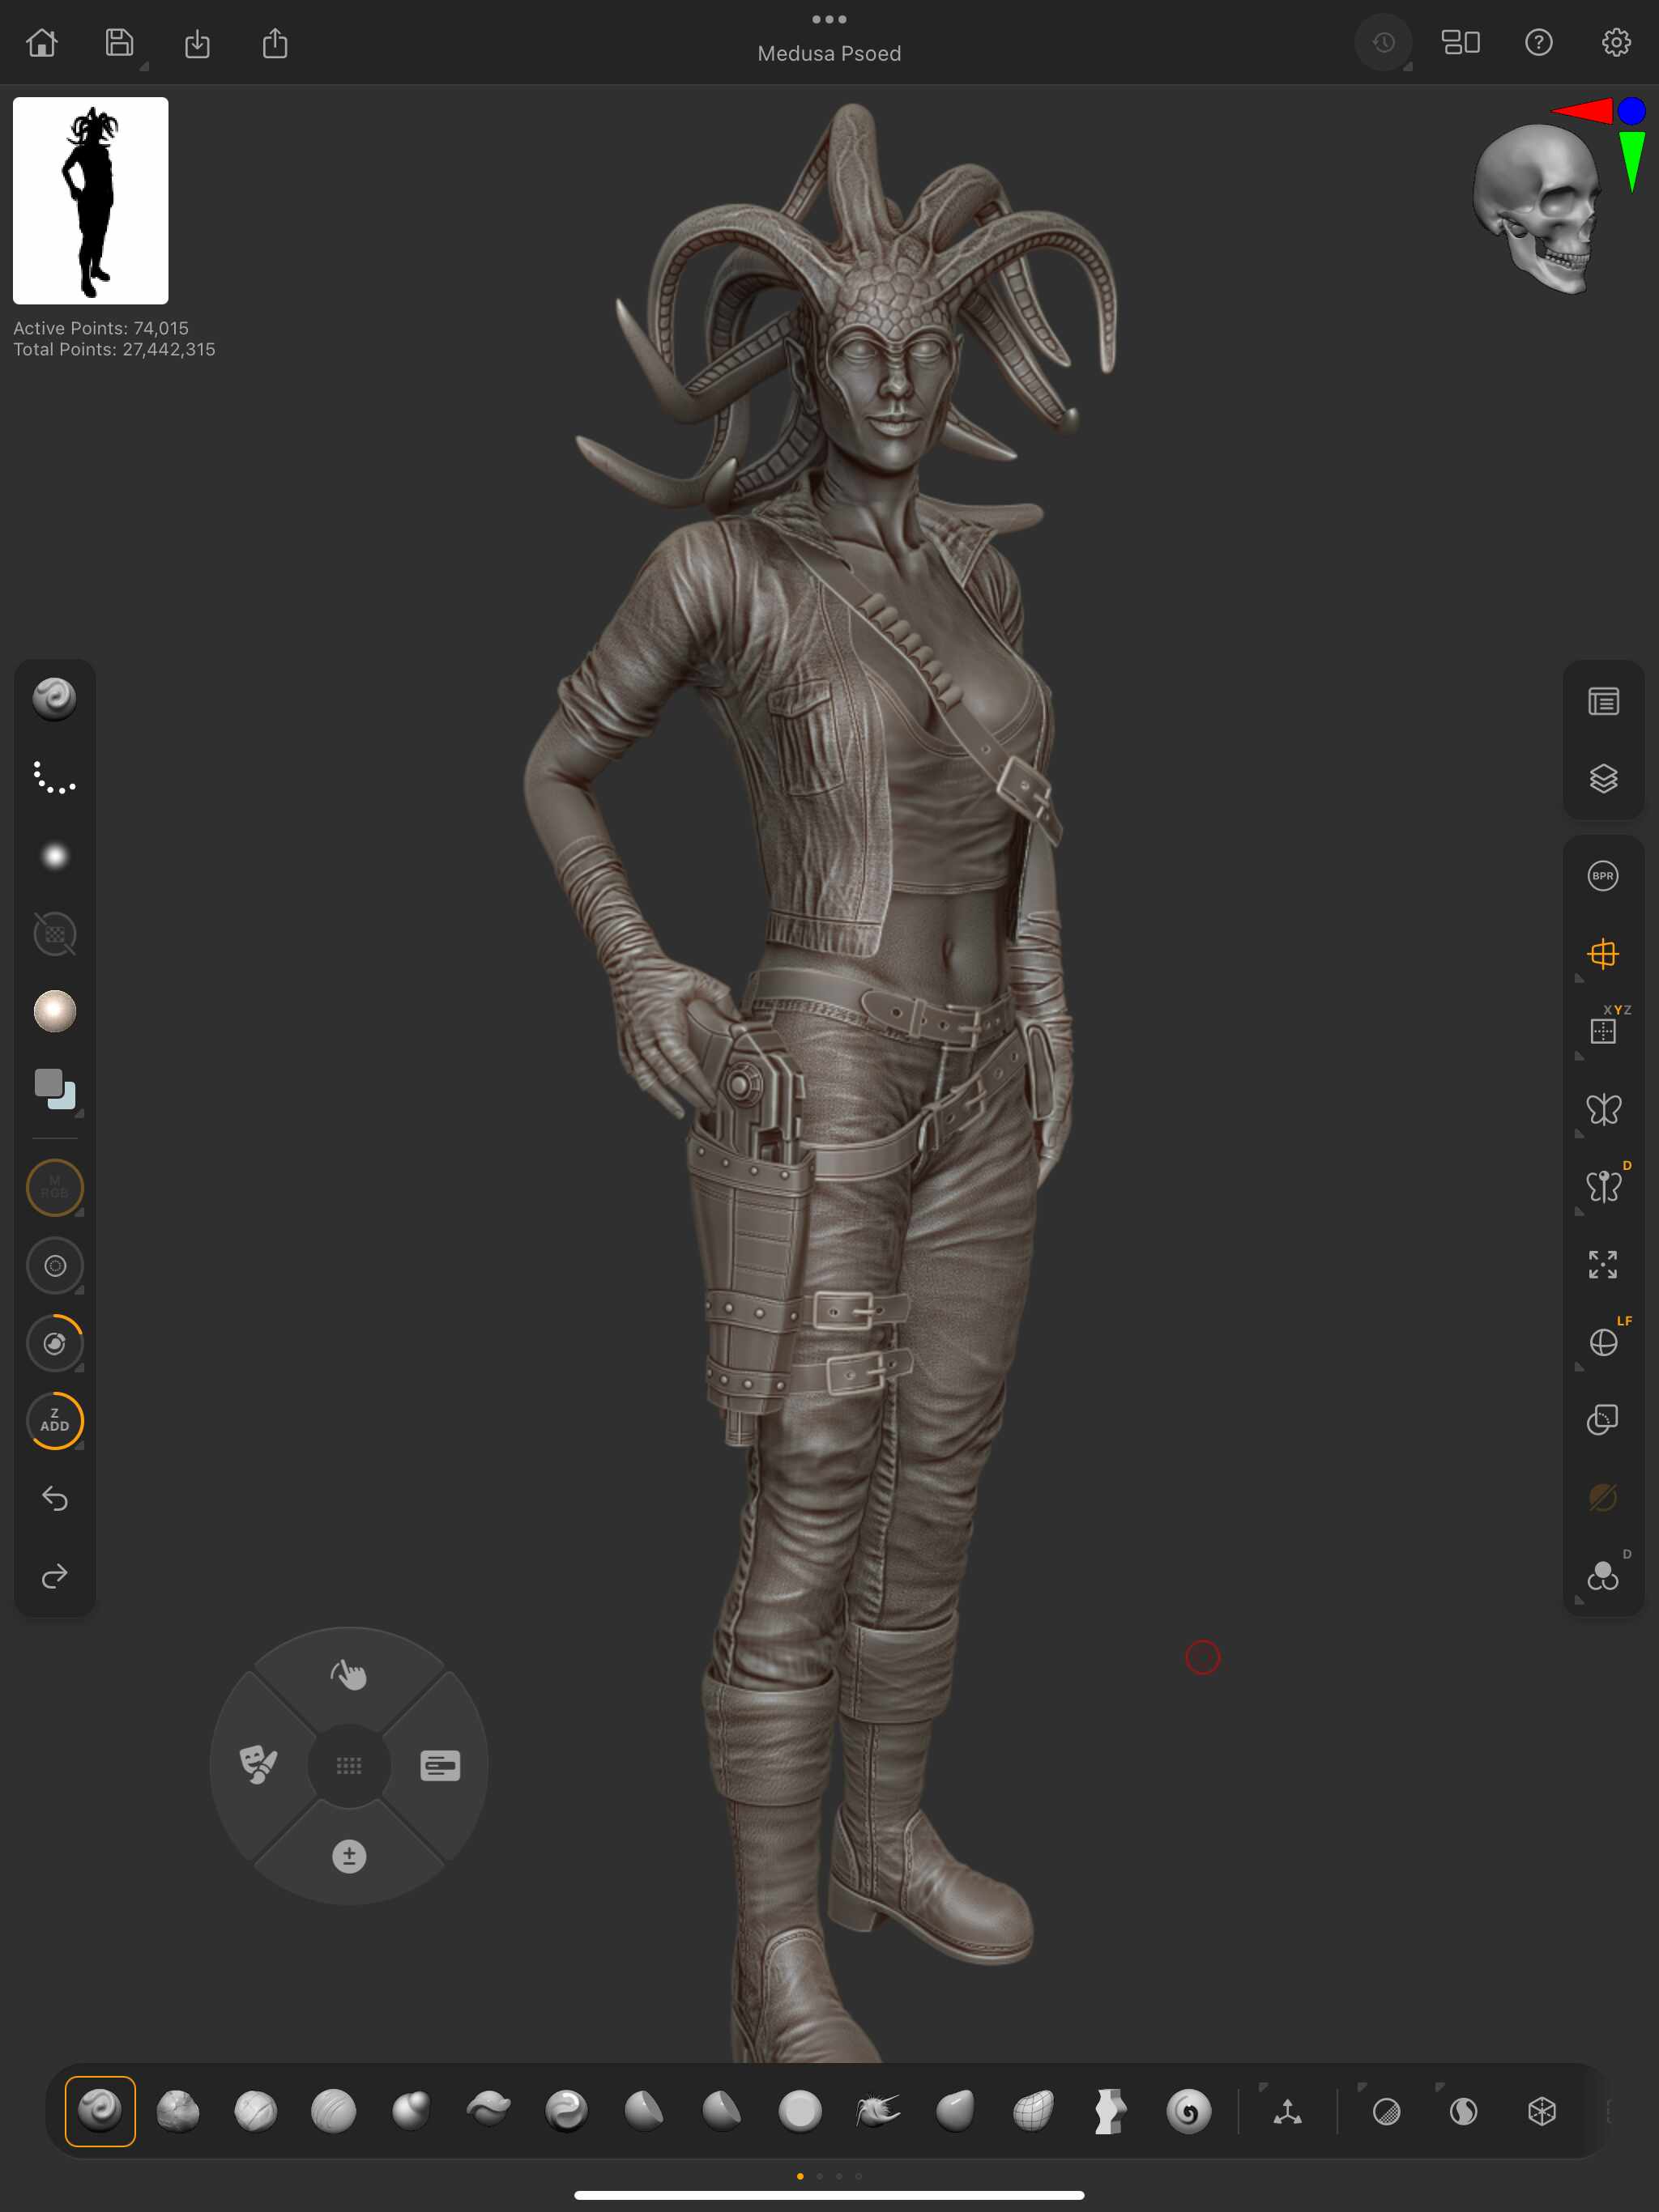
Task: Toggle perspective camera mode
Action: coord(1603,953)
